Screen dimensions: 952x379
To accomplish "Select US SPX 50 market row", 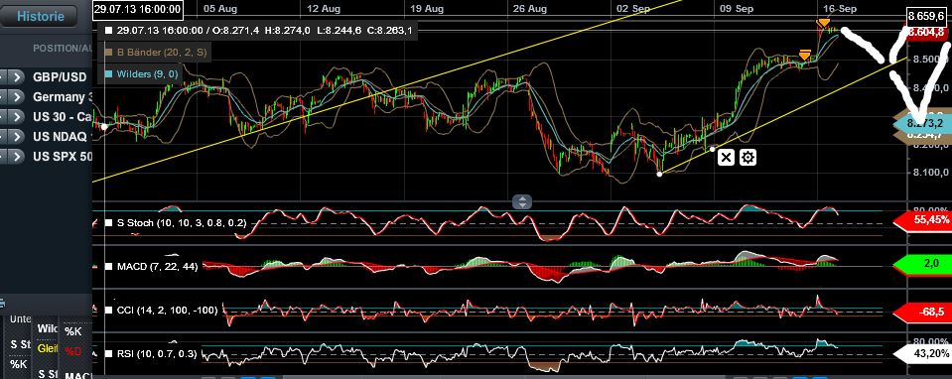I will tap(63, 157).
